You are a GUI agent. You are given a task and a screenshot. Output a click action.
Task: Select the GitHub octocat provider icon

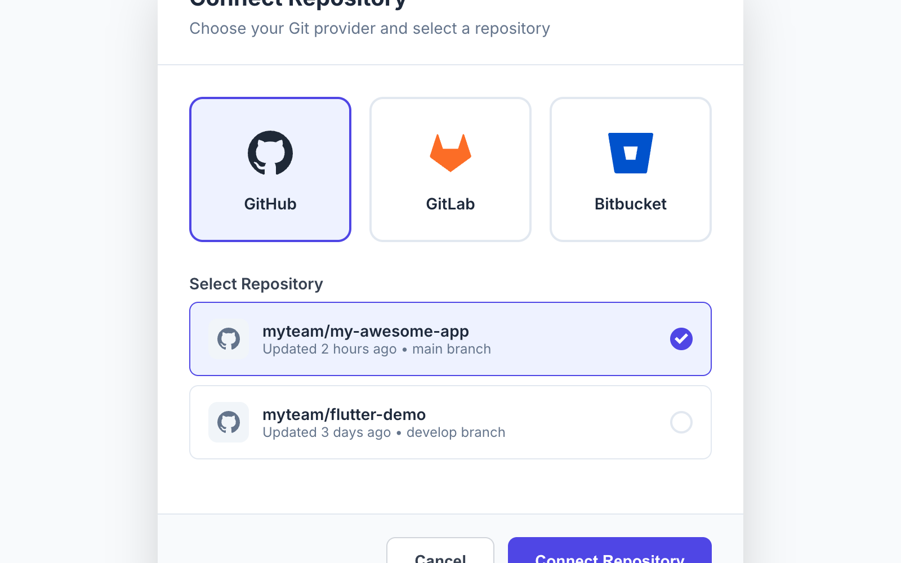pyautogui.click(x=270, y=153)
